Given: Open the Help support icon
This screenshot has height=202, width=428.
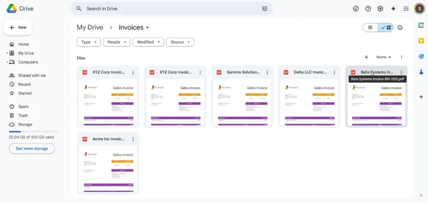Looking at the screenshot, I should [x=368, y=9].
